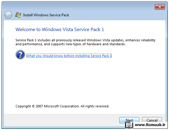Open "What you should know before installing" link
169x130 pixels.
(69, 56)
